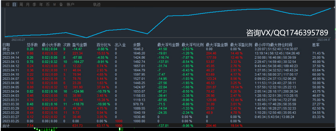Switch to the 综 summary tab
The image size is (336, 131).
8,5
